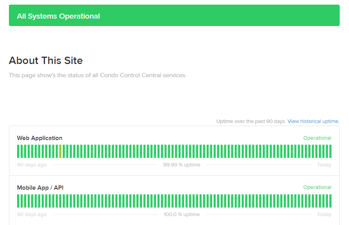
Task: Click the Mobile App / API component name
Action: click(x=40, y=188)
